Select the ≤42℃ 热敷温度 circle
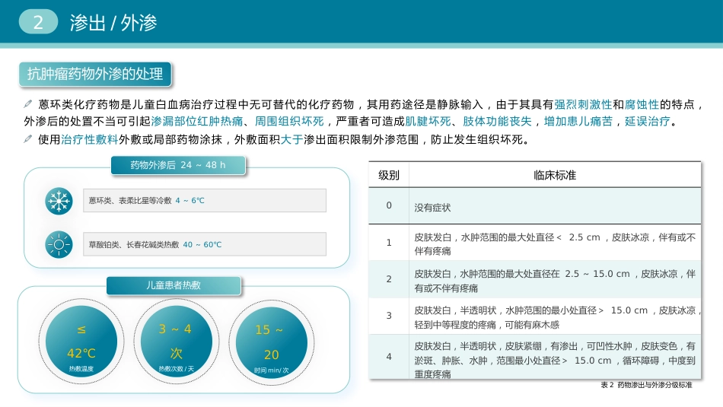This screenshot has width=723, height=407. click(x=81, y=342)
